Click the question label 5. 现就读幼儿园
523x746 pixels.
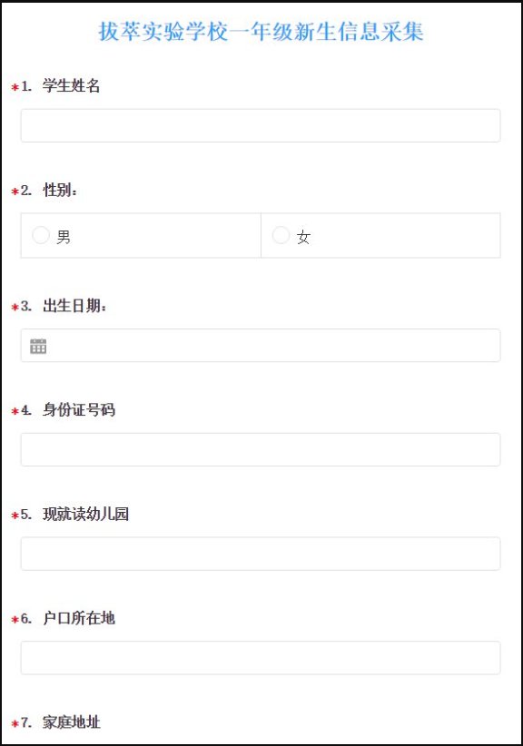[74, 514]
